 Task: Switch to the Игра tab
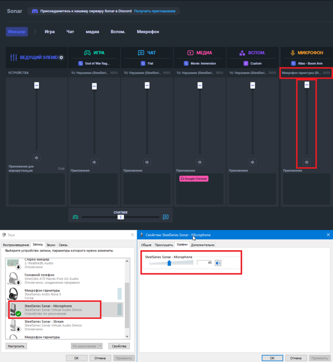50,32
